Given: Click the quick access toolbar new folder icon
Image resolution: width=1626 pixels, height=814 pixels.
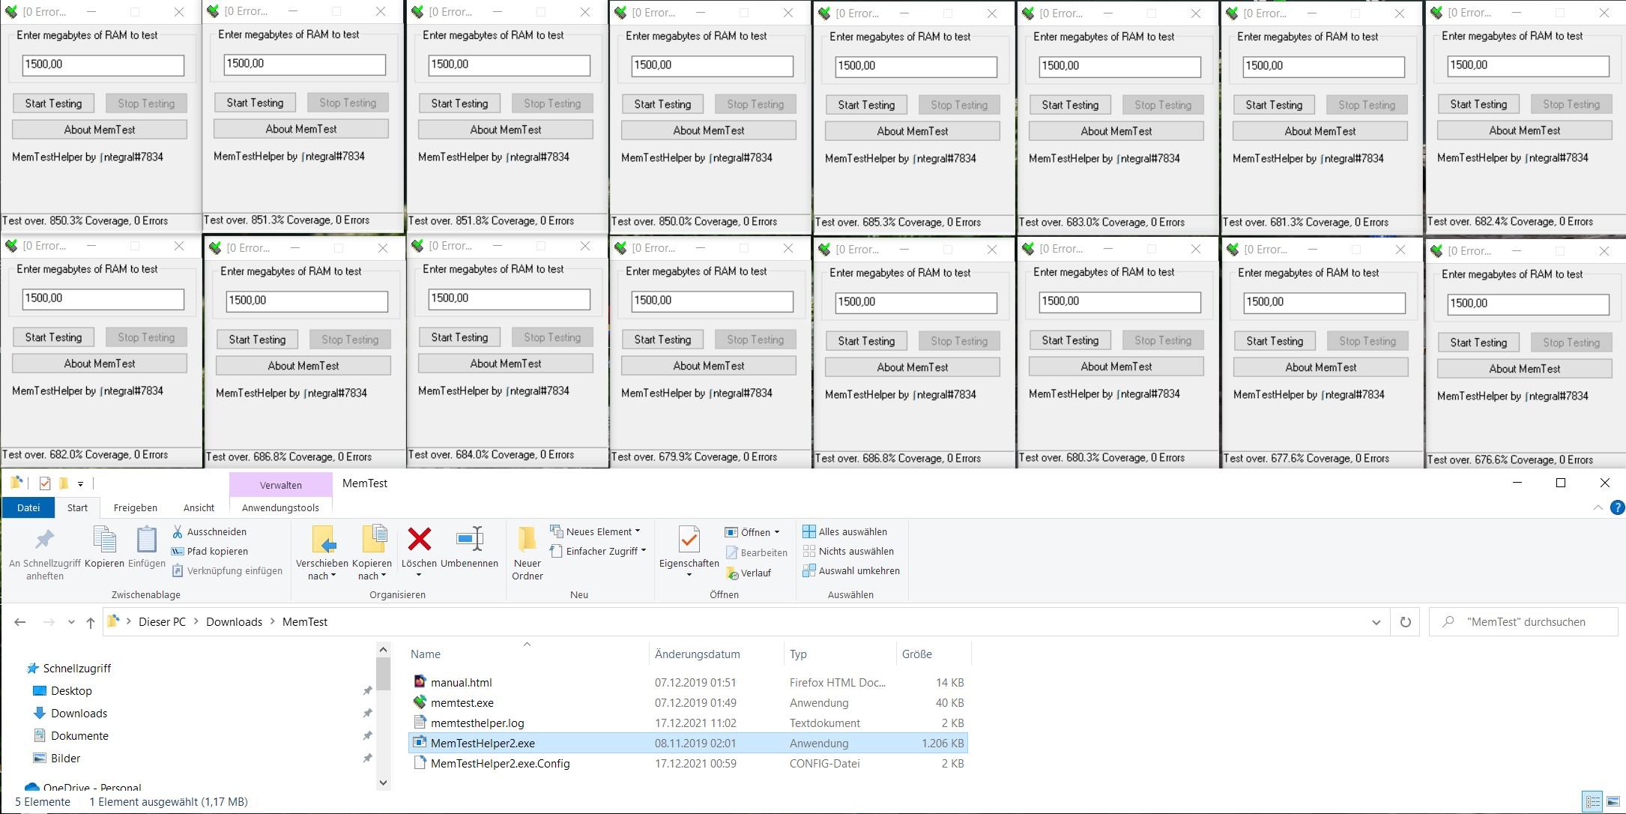Looking at the screenshot, I should [64, 483].
